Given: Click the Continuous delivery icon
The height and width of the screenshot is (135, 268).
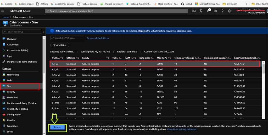Looking at the screenshot, I should [x=4, y=103].
